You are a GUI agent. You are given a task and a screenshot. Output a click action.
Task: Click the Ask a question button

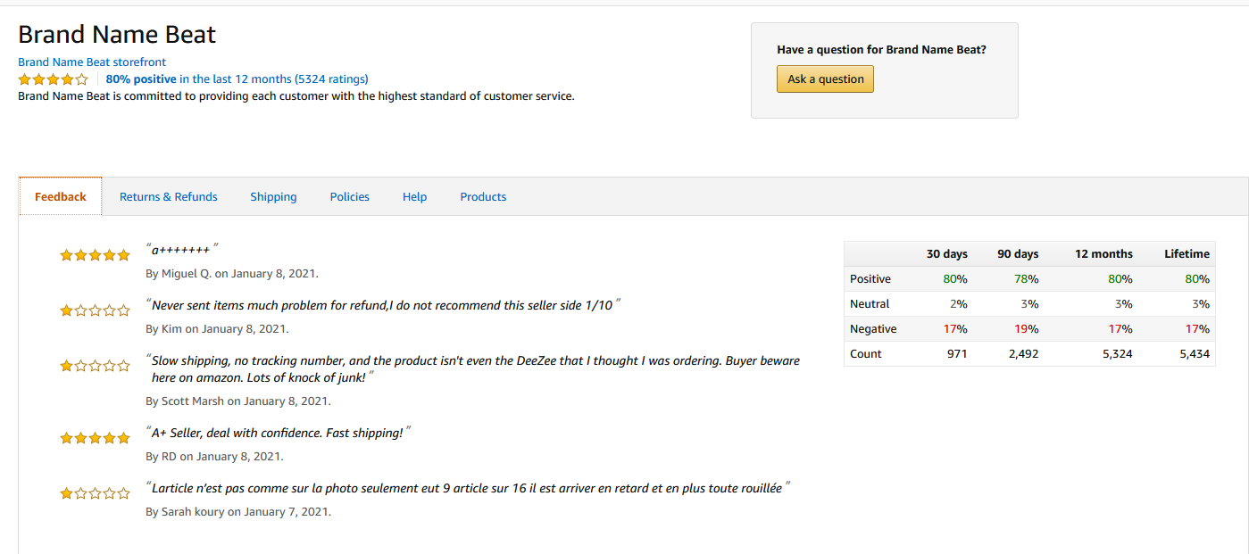826,79
